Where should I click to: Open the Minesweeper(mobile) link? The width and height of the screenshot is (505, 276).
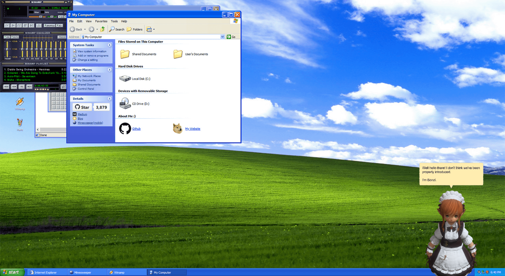pos(90,123)
